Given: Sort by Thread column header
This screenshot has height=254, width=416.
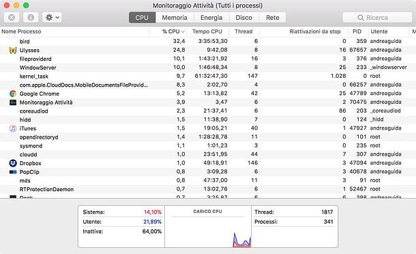Looking at the screenshot, I should tap(244, 31).
